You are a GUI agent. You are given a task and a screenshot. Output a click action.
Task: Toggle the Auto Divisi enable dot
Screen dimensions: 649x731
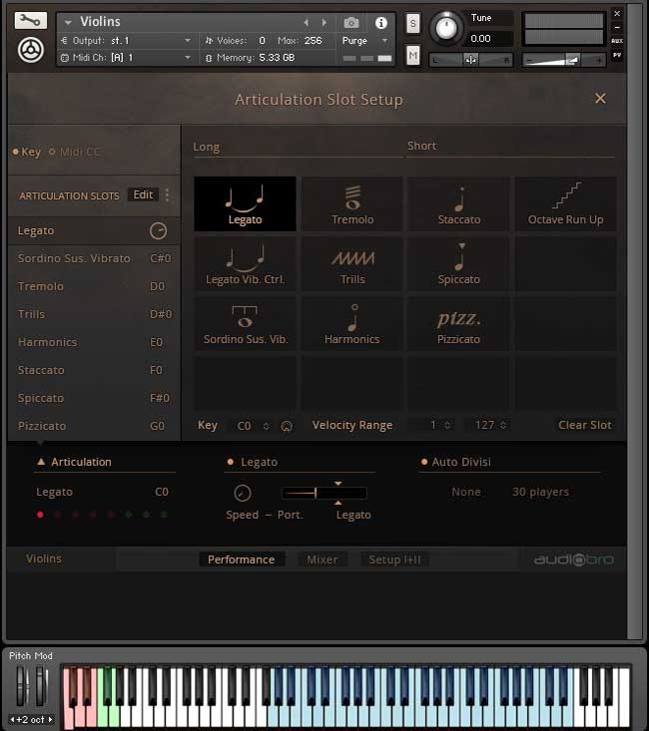click(x=424, y=462)
